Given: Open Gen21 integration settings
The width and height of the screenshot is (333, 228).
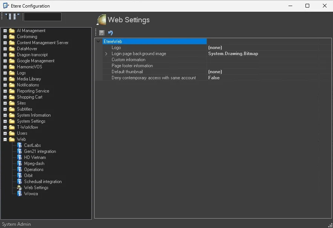Looking at the screenshot, I should pyautogui.click(x=40, y=151).
